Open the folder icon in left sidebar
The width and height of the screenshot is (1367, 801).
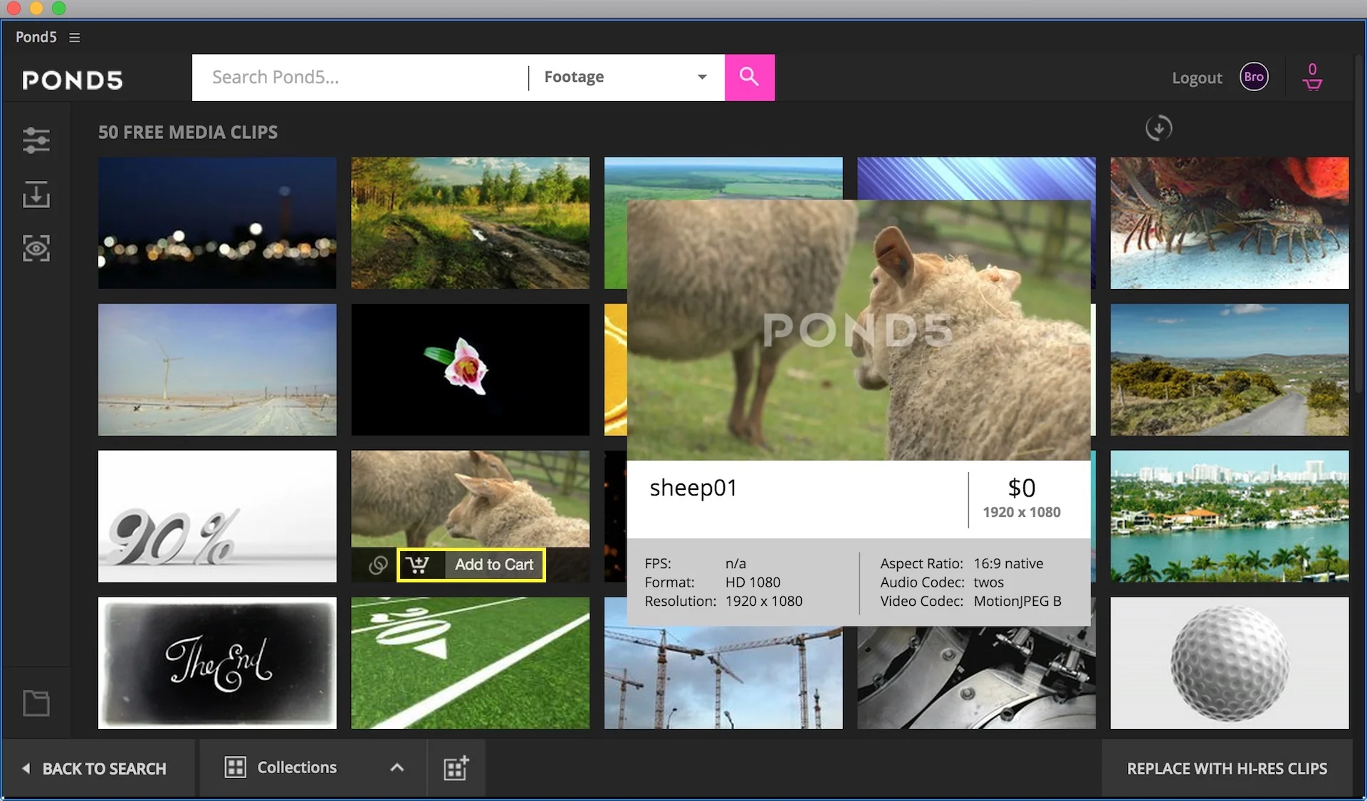pos(36,703)
